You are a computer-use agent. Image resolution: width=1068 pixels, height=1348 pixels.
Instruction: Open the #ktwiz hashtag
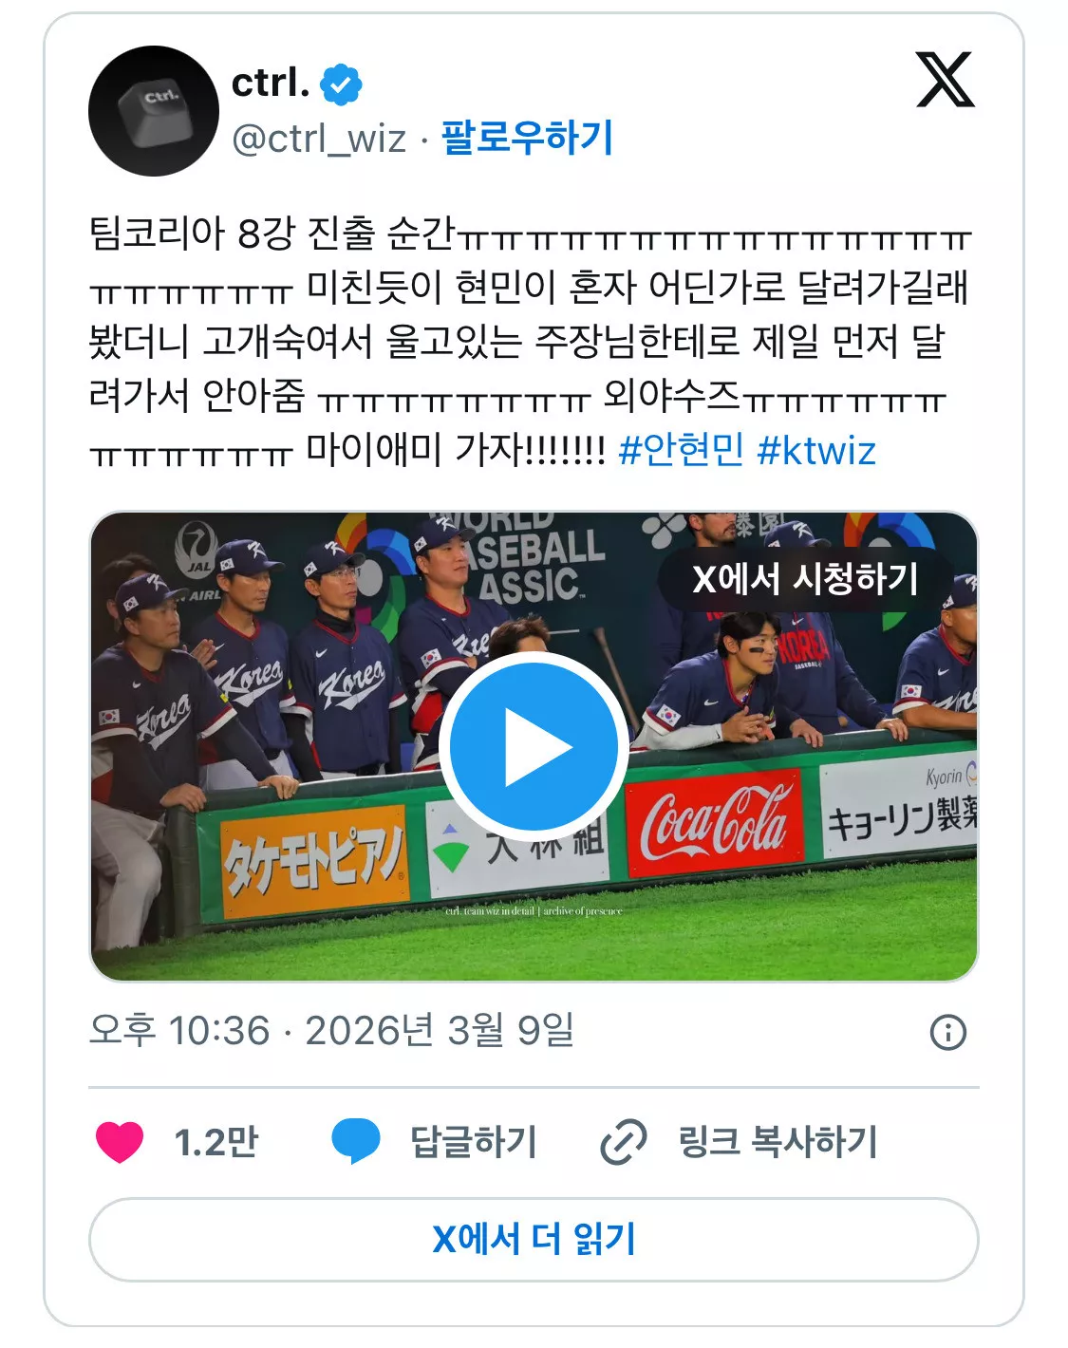pyautogui.click(x=816, y=450)
